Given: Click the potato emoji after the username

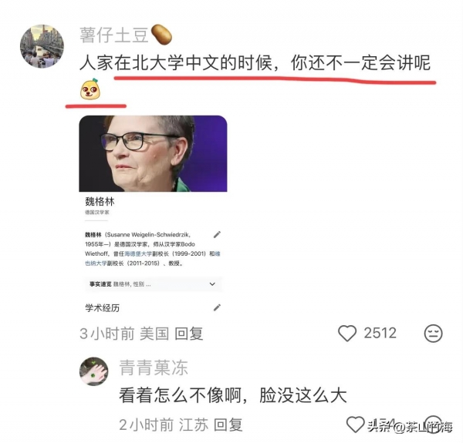Looking at the screenshot, I should pos(161,35).
